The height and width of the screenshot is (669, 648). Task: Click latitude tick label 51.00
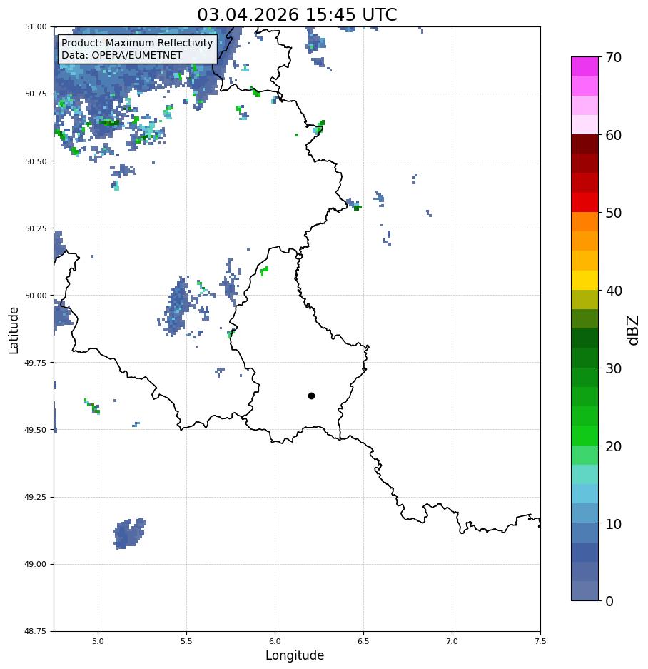36,26
